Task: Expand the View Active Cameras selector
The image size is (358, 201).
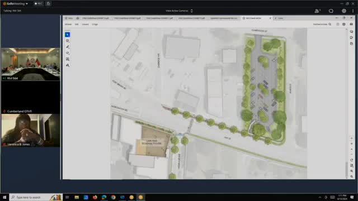Action: pos(179,11)
